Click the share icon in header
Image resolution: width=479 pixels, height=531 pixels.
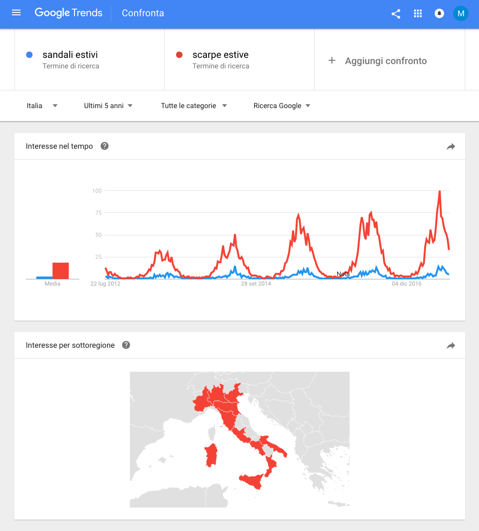click(396, 14)
